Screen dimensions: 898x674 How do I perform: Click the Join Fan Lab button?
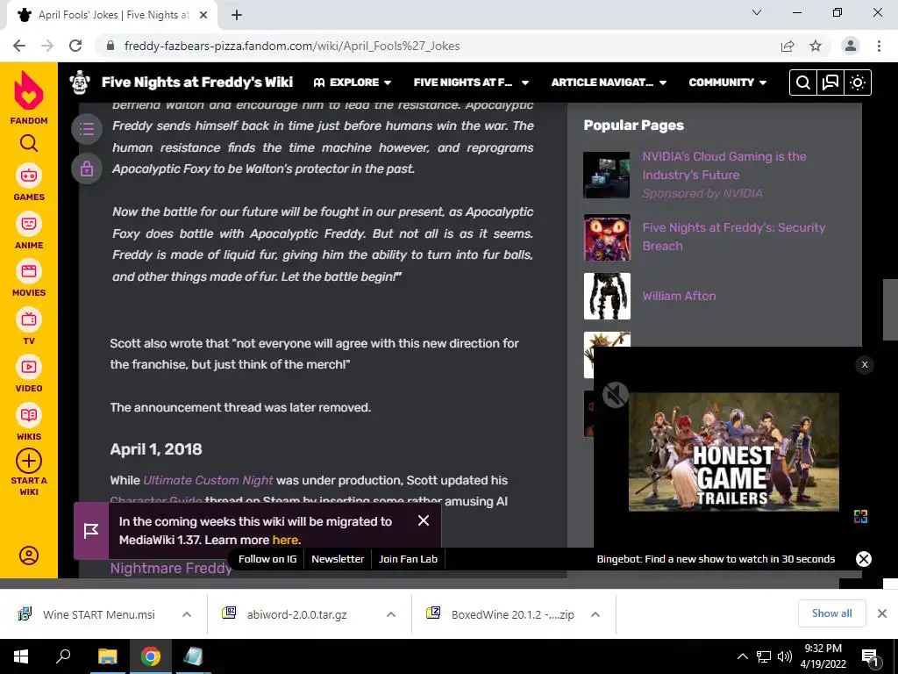(408, 559)
